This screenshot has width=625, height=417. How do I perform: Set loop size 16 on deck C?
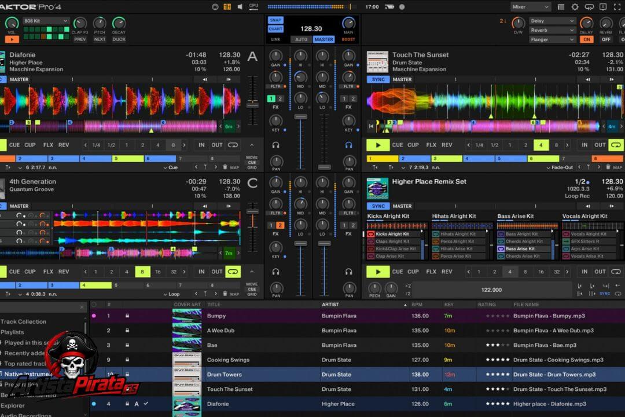click(x=158, y=272)
